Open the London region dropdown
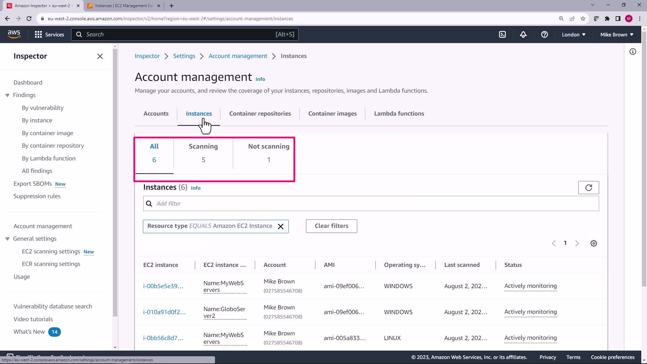The width and height of the screenshot is (647, 364). coord(573,34)
